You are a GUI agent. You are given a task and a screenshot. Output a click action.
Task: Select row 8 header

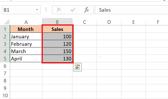pos(5,81)
